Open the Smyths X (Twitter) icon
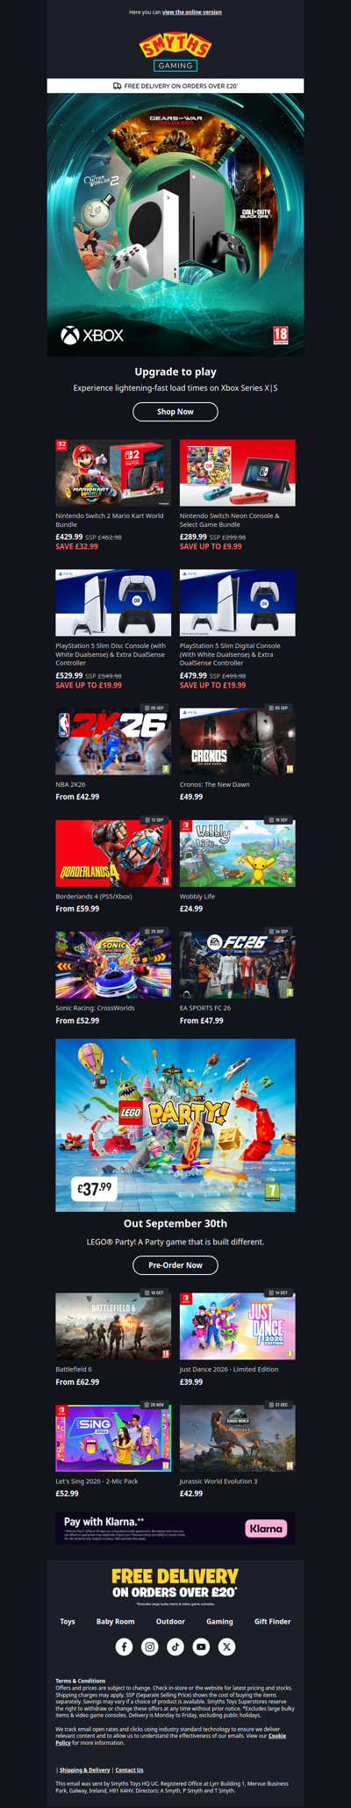Image resolution: width=351 pixels, height=1808 pixels. click(x=226, y=1646)
